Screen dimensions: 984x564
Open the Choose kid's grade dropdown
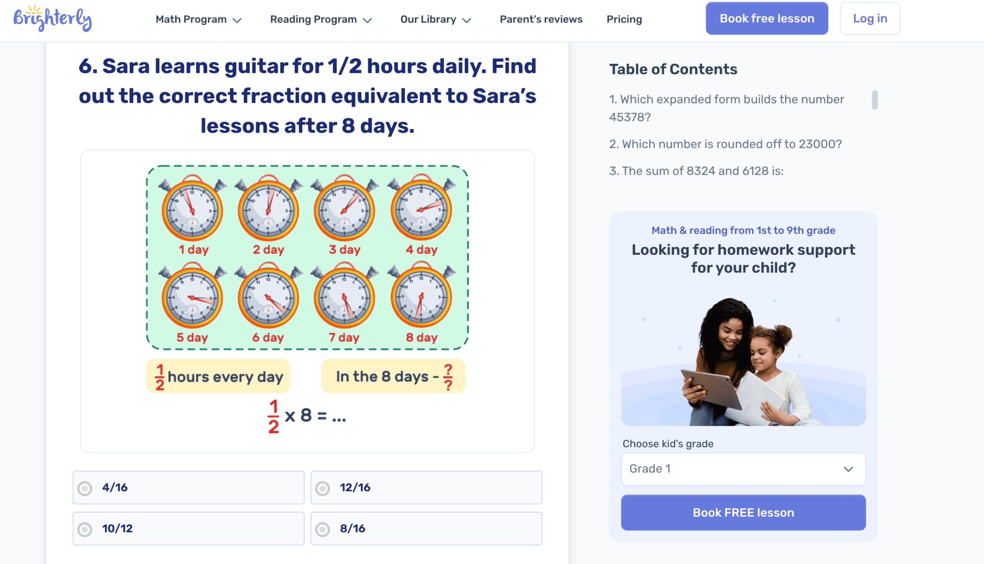[x=743, y=469]
